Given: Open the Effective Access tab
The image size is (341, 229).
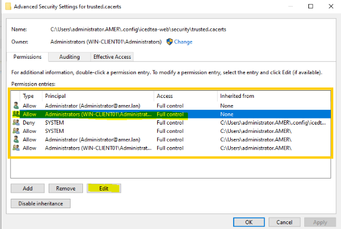Looking at the screenshot, I should pyautogui.click(x=112, y=57).
